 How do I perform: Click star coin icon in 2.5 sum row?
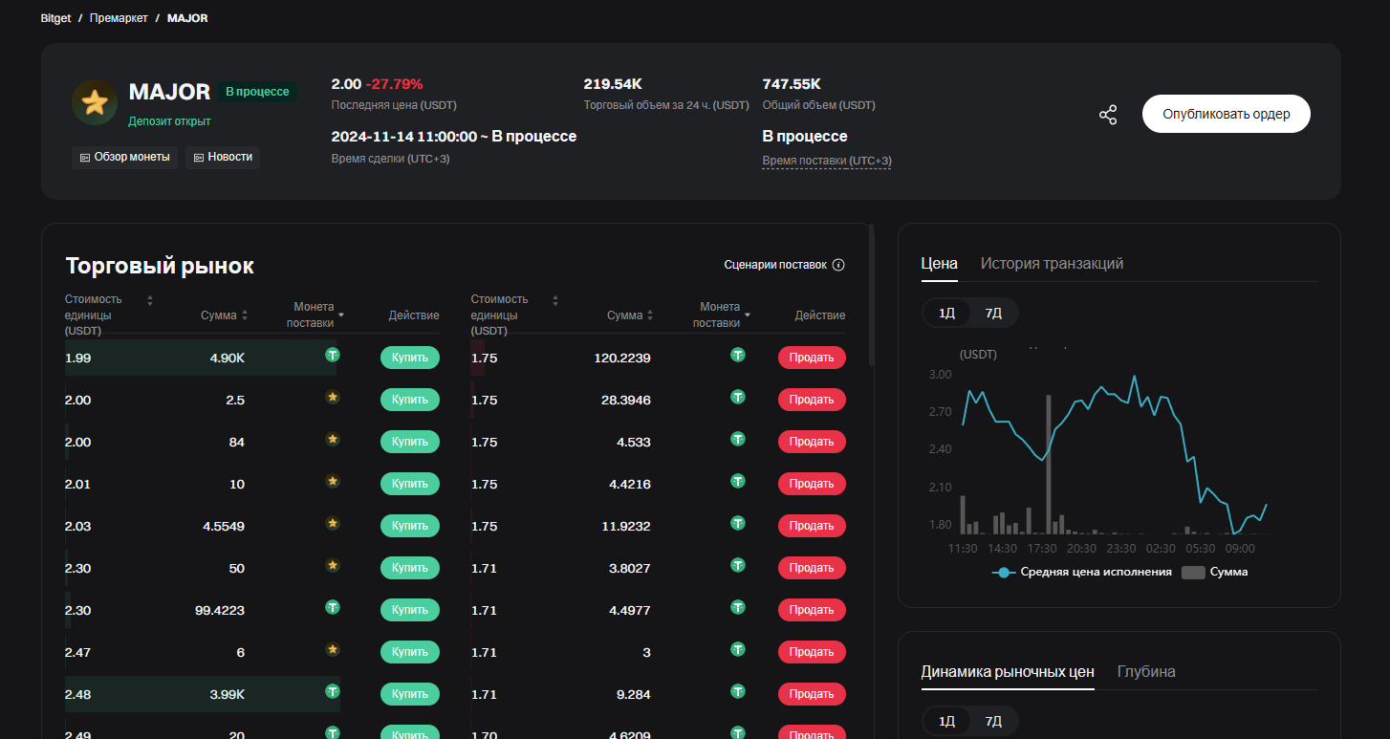(x=333, y=397)
